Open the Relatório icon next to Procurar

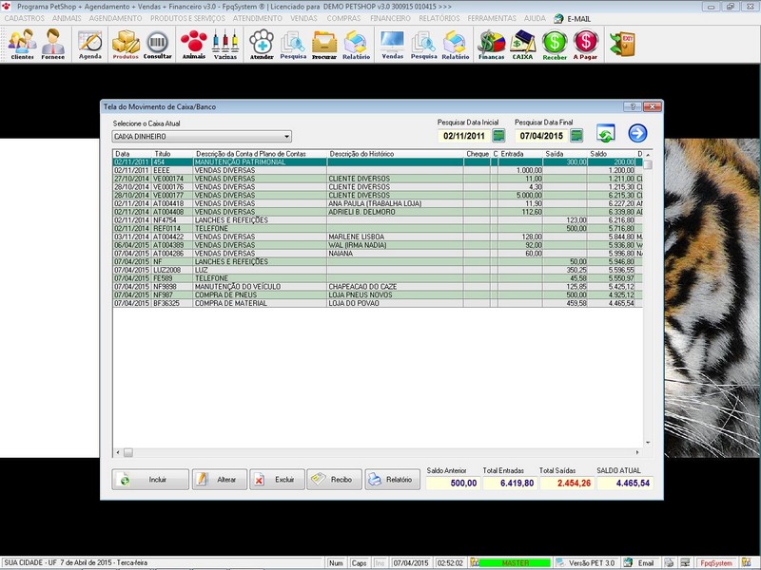(356, 44)
